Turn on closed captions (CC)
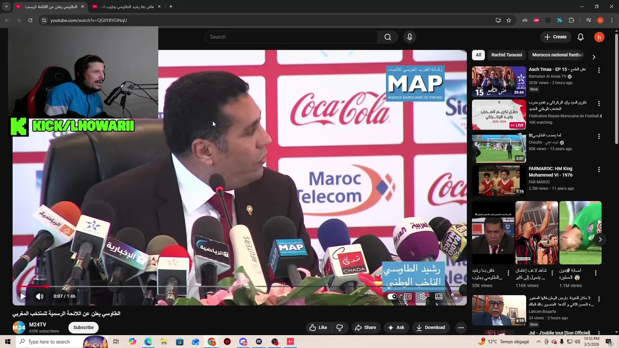The image size is (619, 348). click(x=408, y=296)
